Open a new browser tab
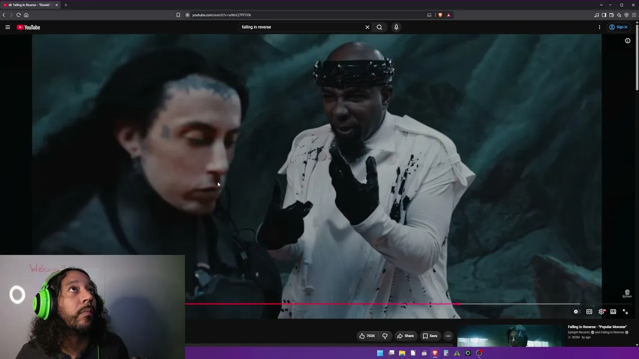The height and width of the screenshot is (359, 639). pos(65,5)
